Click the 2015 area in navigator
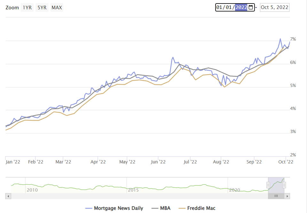307x213 pixels. click(133, 190)
